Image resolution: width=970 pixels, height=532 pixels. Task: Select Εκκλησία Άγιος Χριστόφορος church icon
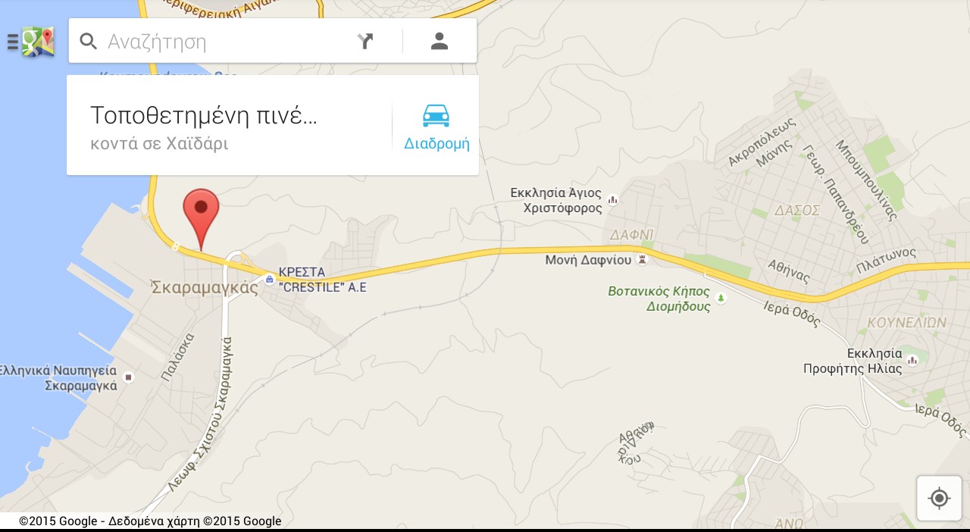[x=613, y=200]
